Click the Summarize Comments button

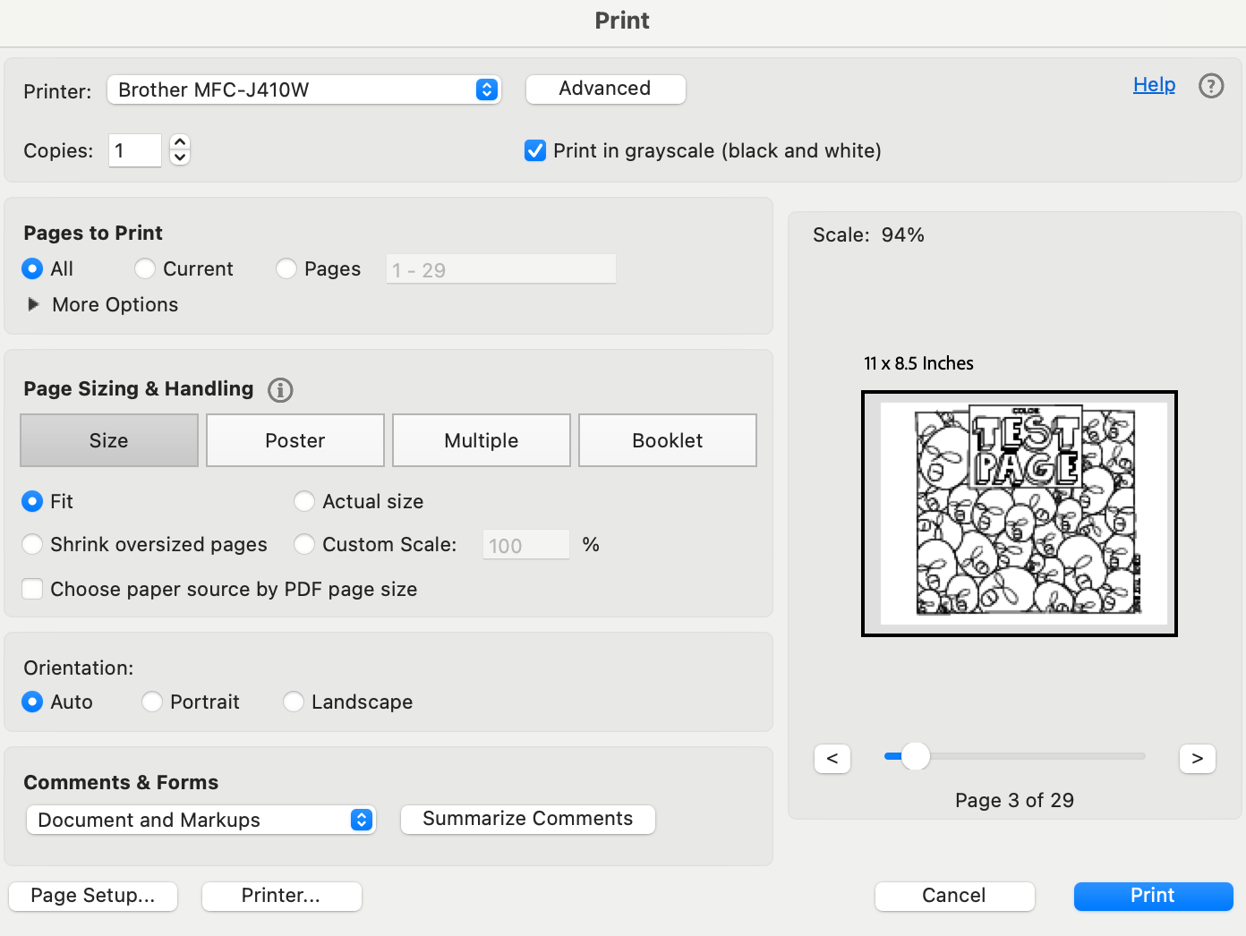pyautogui.click(x=527, y=819)
